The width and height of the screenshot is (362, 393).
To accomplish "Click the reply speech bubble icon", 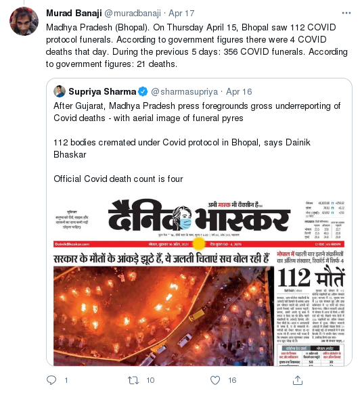I will point(51,380).
